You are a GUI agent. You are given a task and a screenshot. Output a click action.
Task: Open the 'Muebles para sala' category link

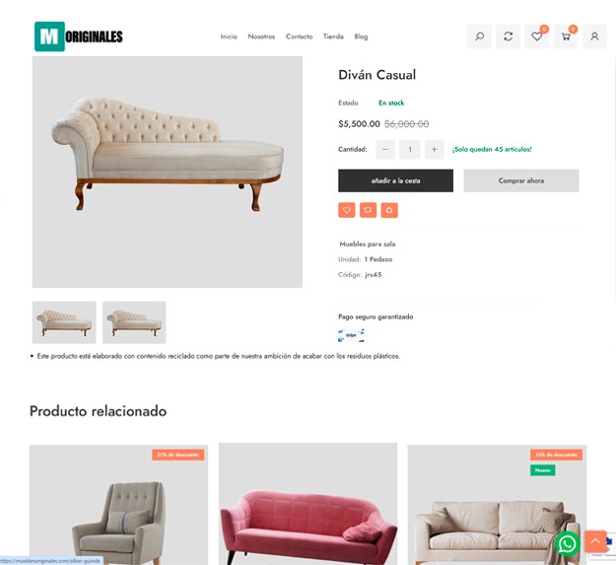pyautogui.click(x=368, y=244)
